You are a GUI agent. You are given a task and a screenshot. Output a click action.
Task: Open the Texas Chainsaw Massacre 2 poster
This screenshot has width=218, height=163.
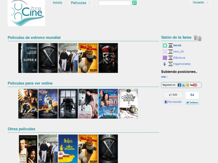128,104
